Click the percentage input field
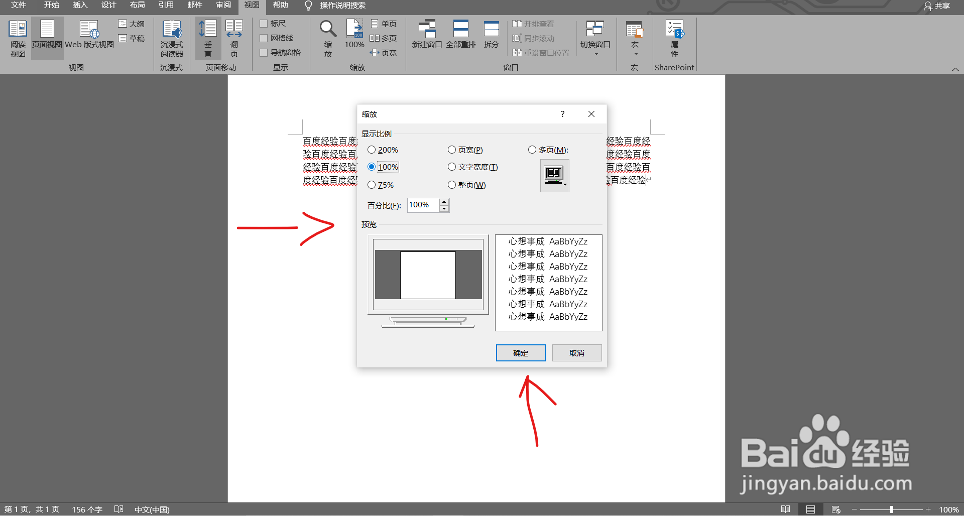 point(423,205)
